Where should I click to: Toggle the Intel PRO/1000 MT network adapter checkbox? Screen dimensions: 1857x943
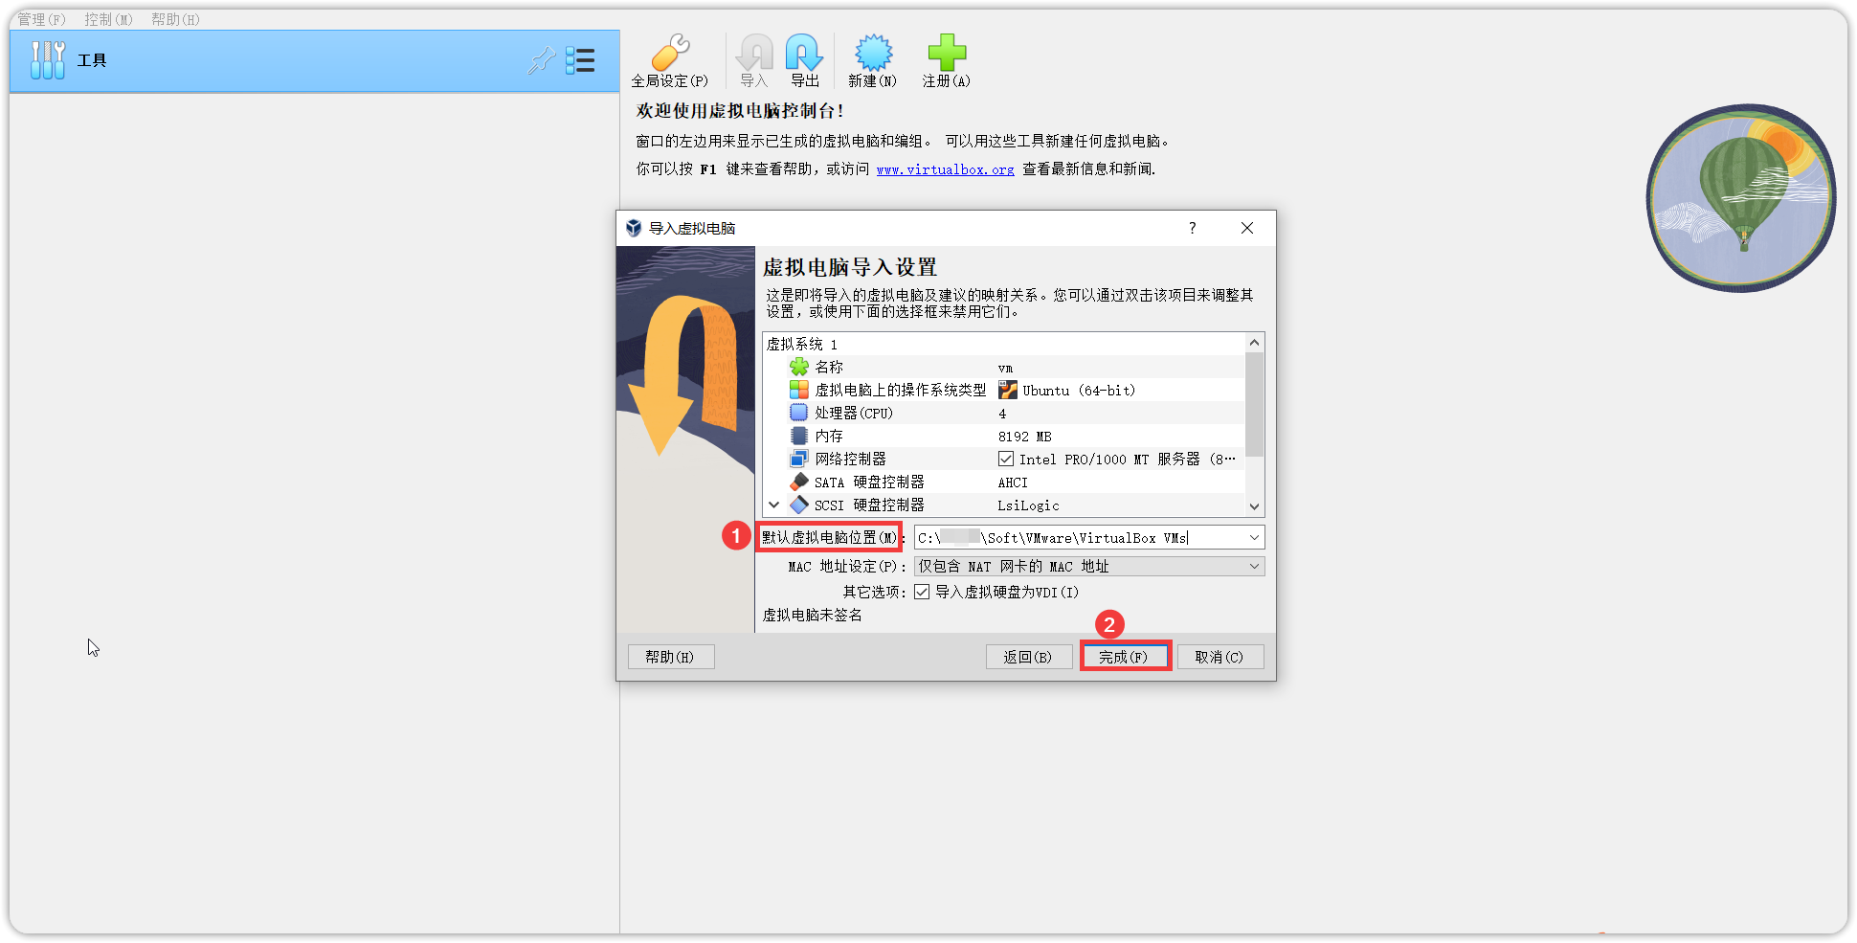(x=1006, y=459)
